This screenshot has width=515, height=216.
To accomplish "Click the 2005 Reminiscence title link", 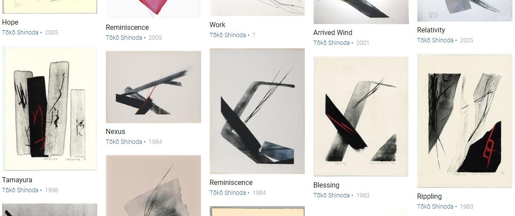I will (127, 28).
